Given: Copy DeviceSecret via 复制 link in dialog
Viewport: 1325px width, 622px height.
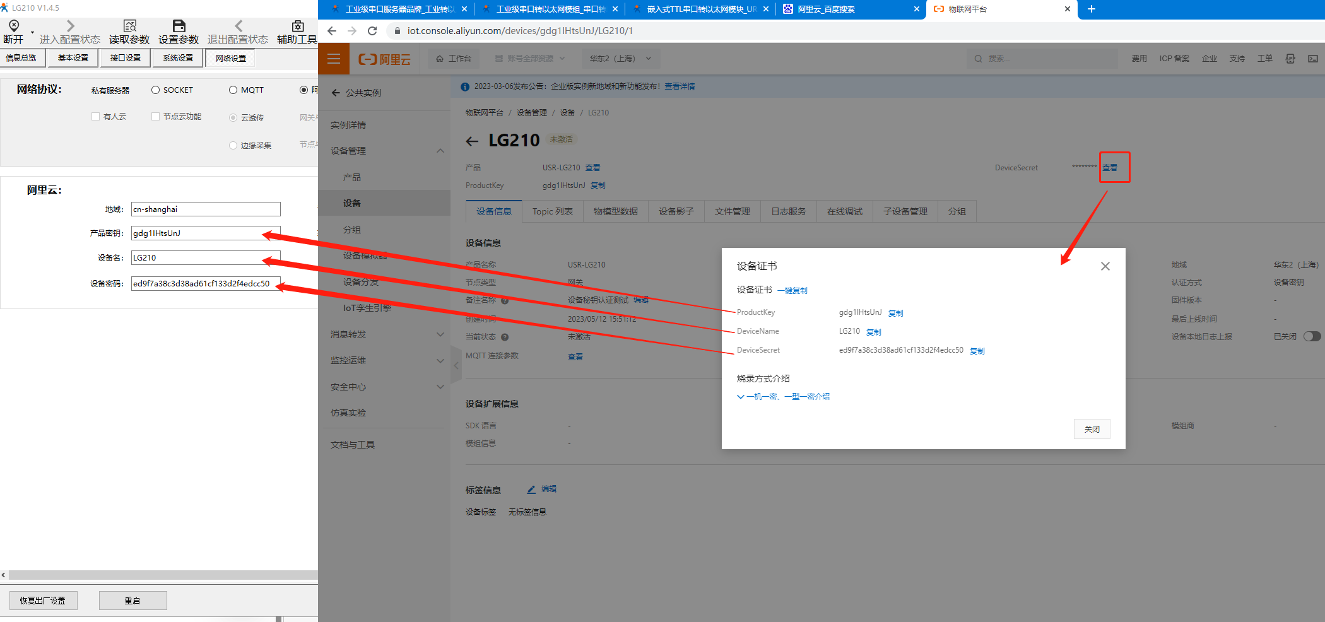Looking at the screenshot, I should [977, 351].
